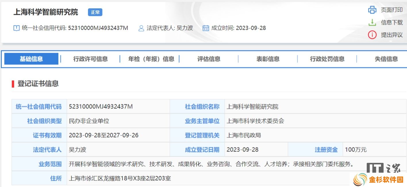Click the value 上海市科学技术委员会
Image resolution: width=407 pixels, height=187 pixels.
[256, 121]
